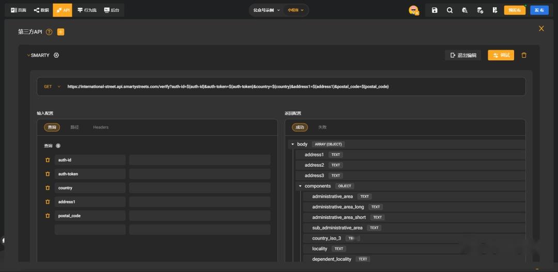This screenshot has width=558, height=272.
Task: Delete the postal_code query parameter
Action: click(48, 216)
